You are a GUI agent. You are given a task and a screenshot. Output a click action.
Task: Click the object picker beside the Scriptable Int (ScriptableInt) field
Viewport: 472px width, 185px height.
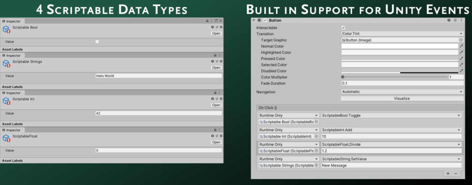[316, 136]
